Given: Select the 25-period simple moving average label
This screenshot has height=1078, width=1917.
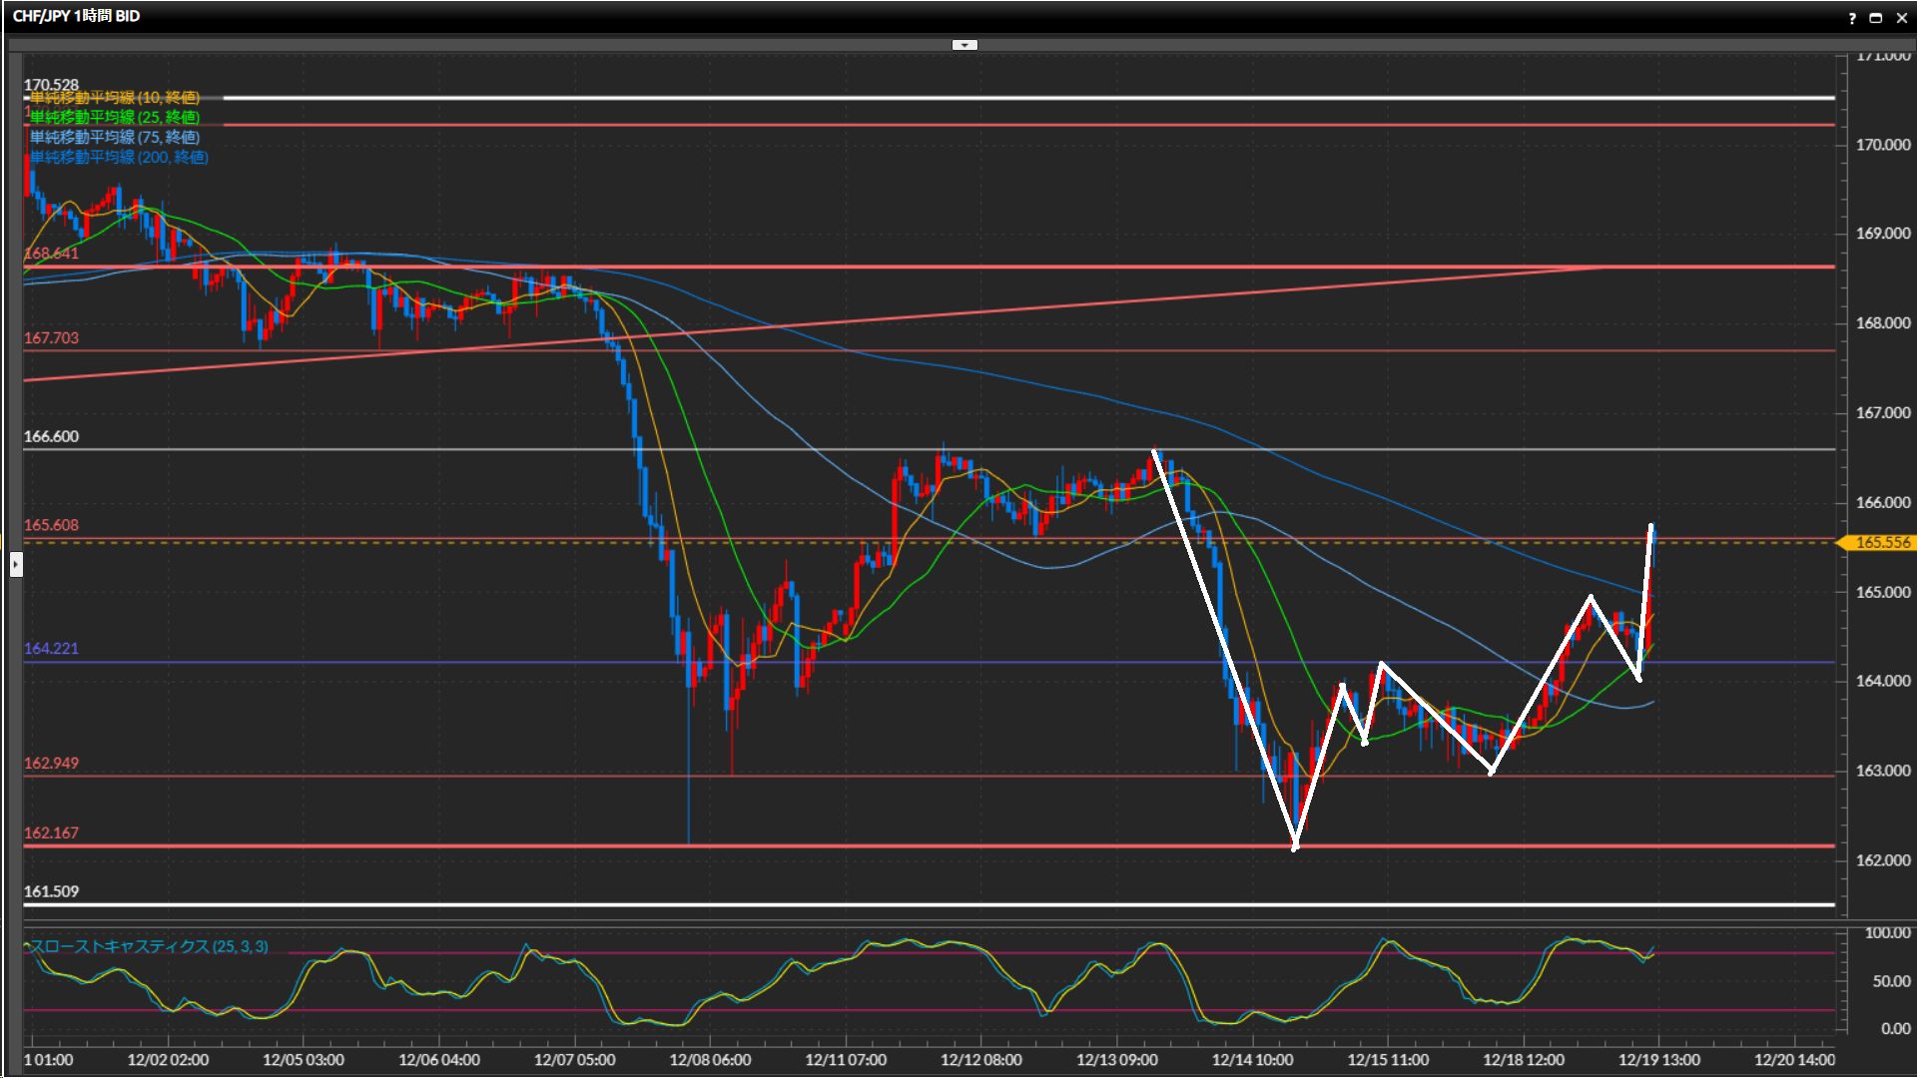Looking at the screenshot, I should (114, 118).
